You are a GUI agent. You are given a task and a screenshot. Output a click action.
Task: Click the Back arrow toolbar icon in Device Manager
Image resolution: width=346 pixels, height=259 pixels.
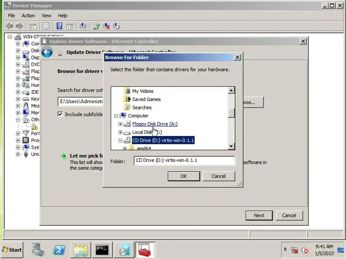pos(10,26)
